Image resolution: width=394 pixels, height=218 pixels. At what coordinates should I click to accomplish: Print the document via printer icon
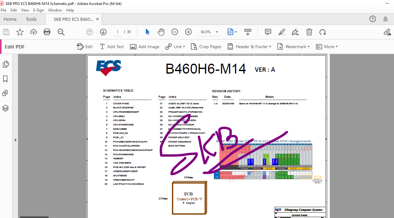pos(47,32)
